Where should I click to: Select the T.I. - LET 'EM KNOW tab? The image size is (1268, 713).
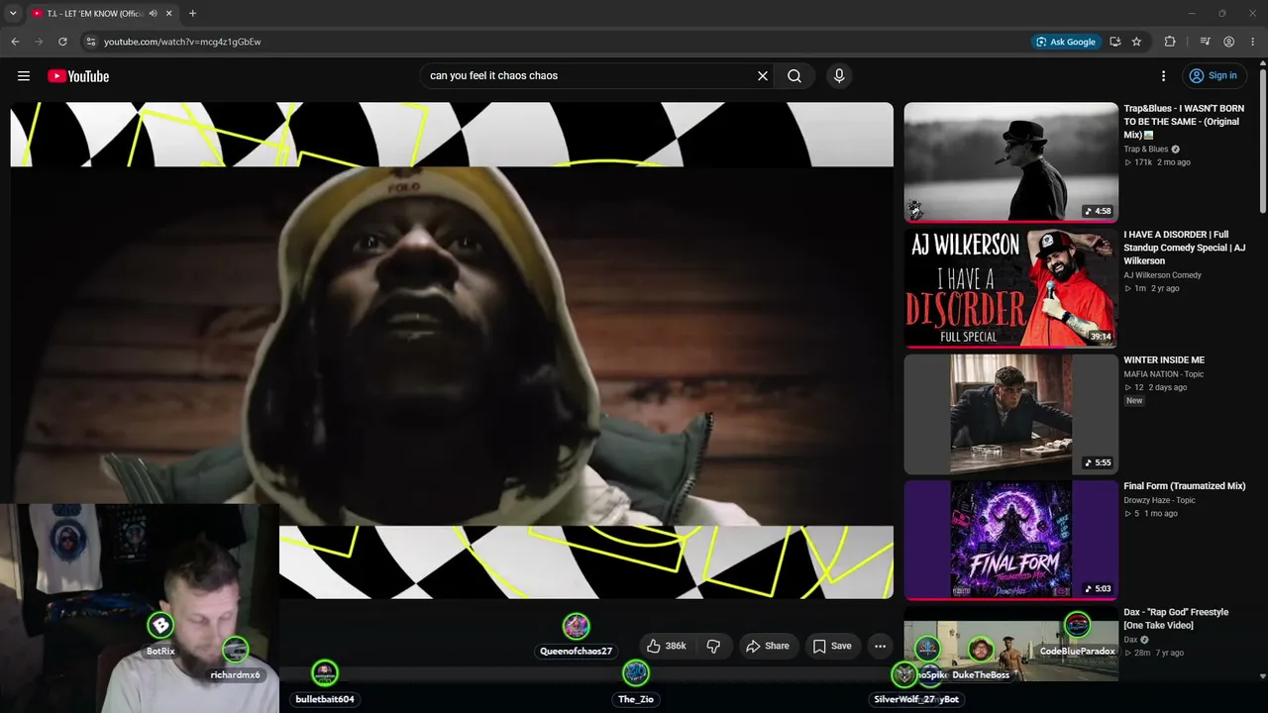pyautogui.click(x=103, y=14)
